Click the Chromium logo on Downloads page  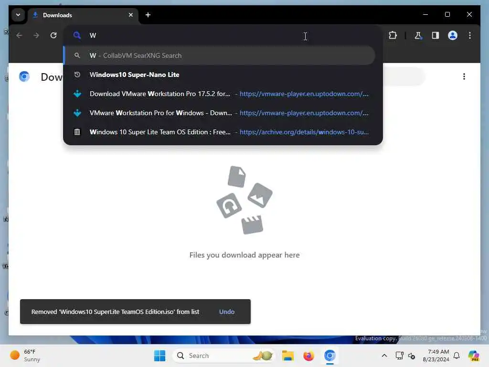pos(24,76)
